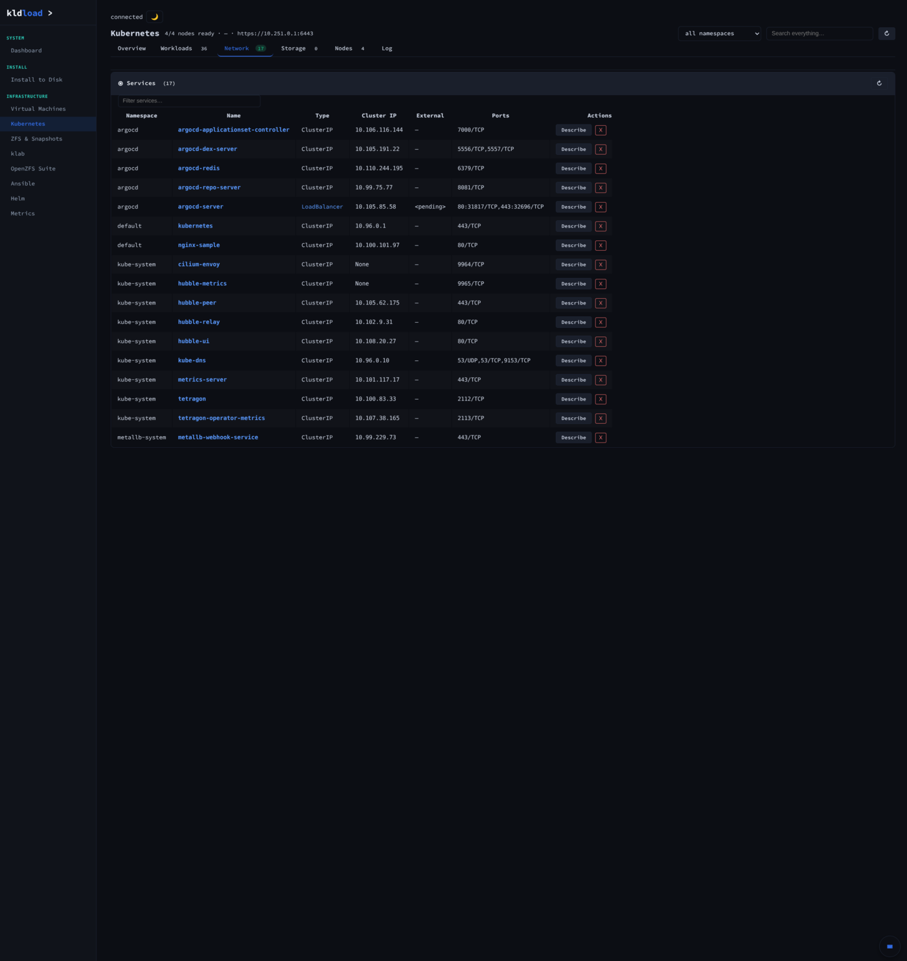The width and height of the screenshot is (907, 961).
Task: Describe the kube-dns service
Action: [573, 360]
